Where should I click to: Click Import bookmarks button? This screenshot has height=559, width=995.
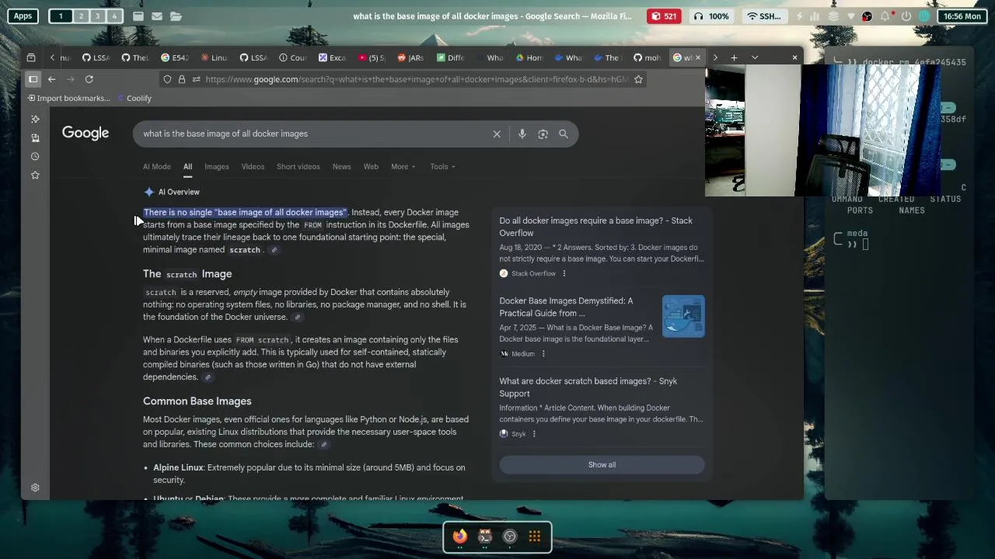[68, 99]
